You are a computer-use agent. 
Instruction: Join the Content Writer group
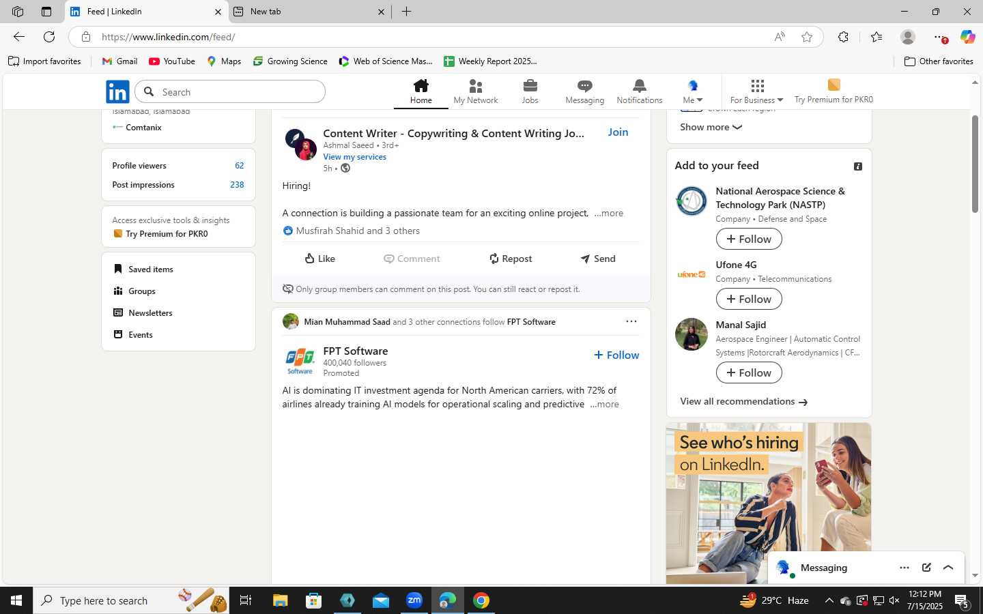coord(618,132)
